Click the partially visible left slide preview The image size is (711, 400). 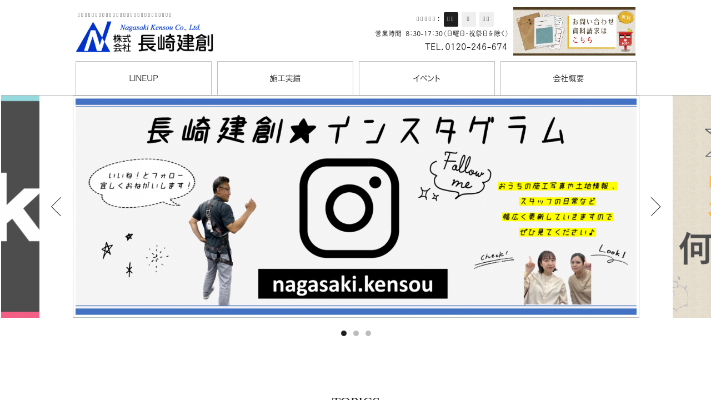[20, 207]
